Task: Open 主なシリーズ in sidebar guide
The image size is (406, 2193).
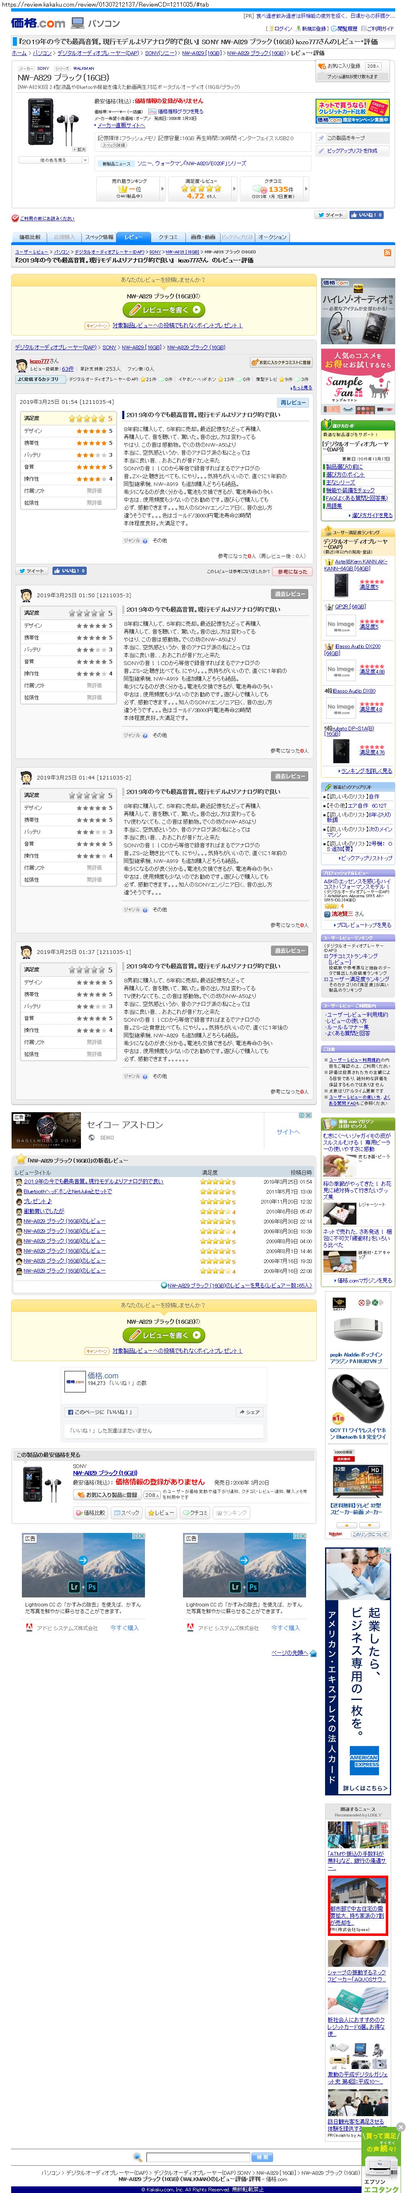Action: tap(340, 483)
